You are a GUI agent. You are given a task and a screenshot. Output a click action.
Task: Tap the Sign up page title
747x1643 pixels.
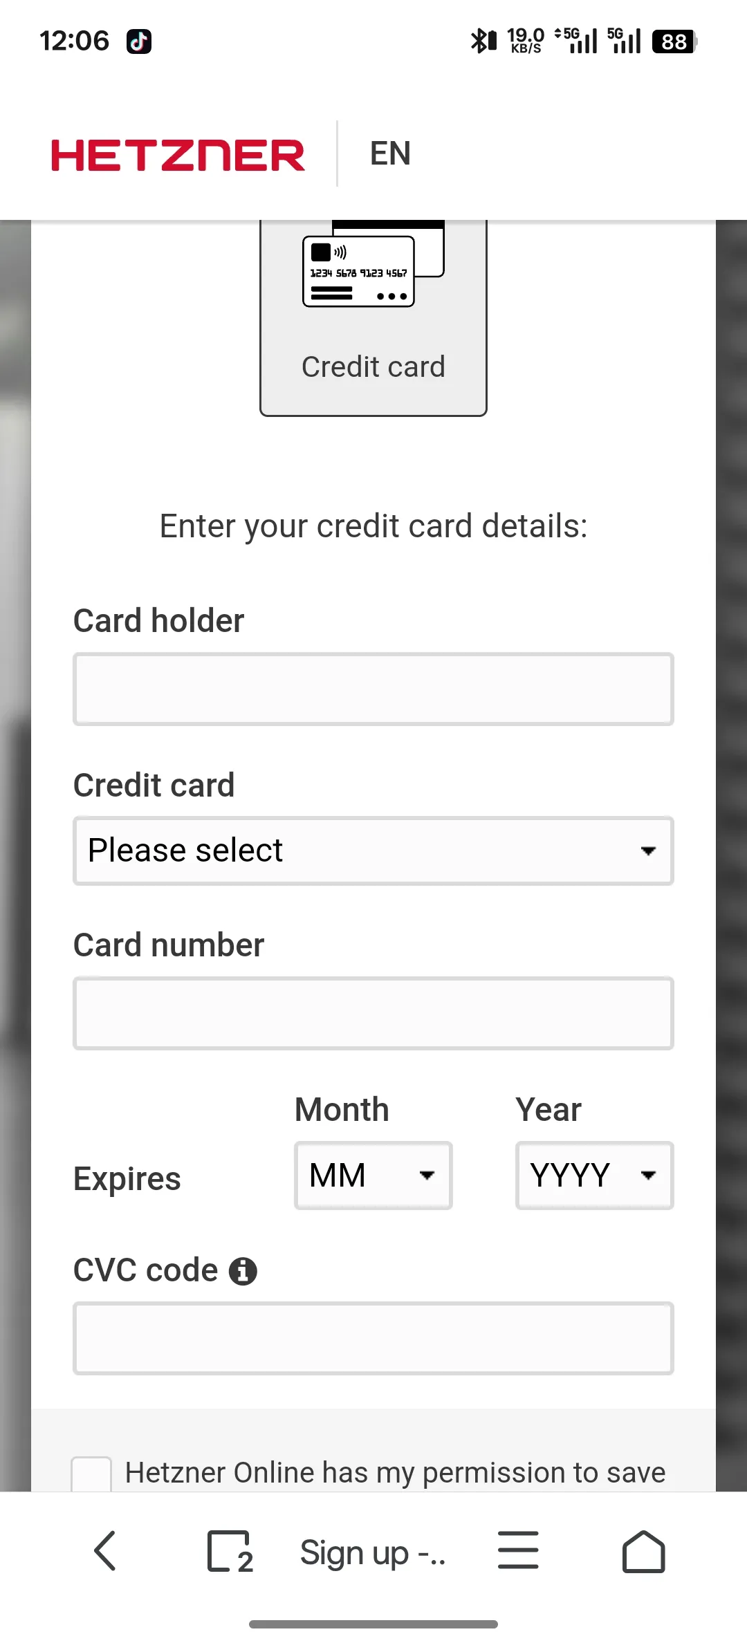373,1553
